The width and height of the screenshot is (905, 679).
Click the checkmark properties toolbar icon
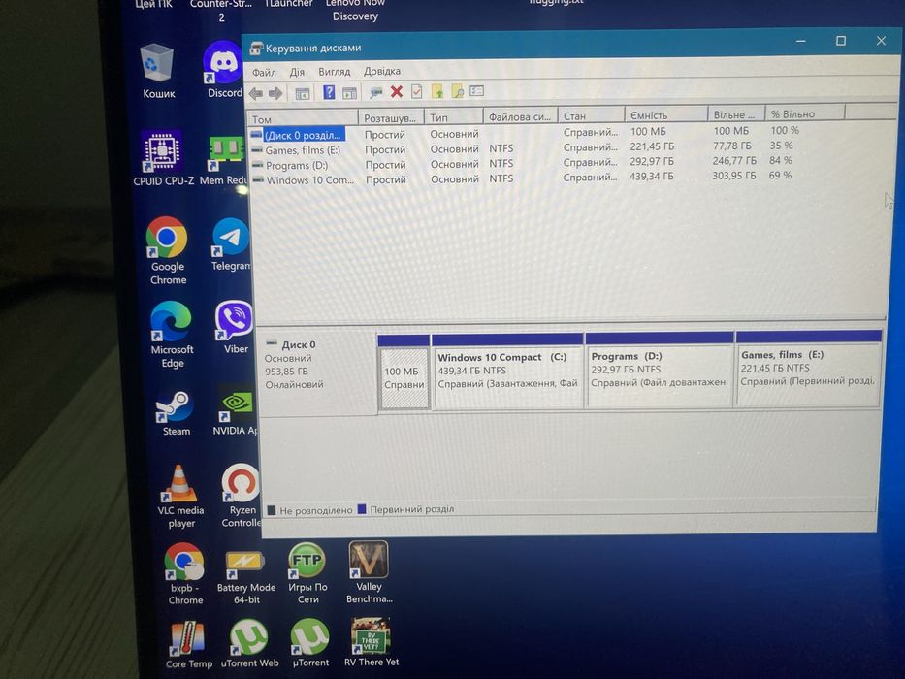coord(417,91)
